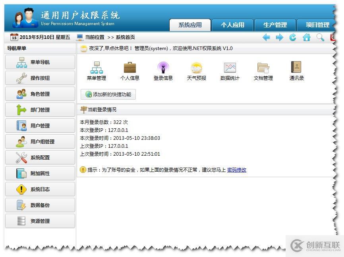
Task: Select 菜单导航 in navigation menu
Action: tap(40, 62)
